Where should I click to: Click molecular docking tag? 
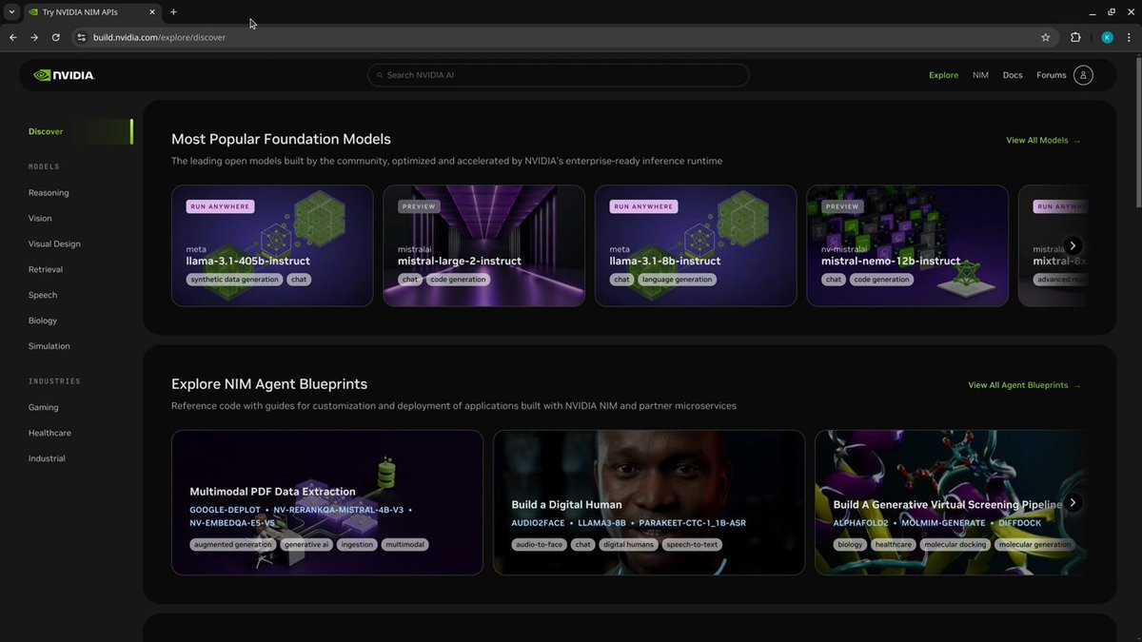(955, 545)
